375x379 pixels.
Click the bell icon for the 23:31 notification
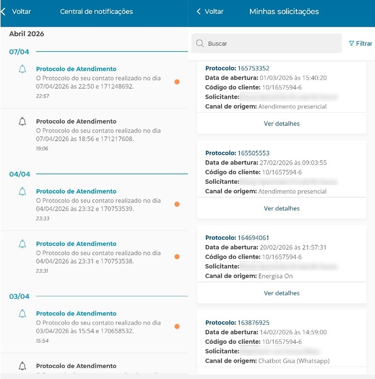(x=22, y=244)
